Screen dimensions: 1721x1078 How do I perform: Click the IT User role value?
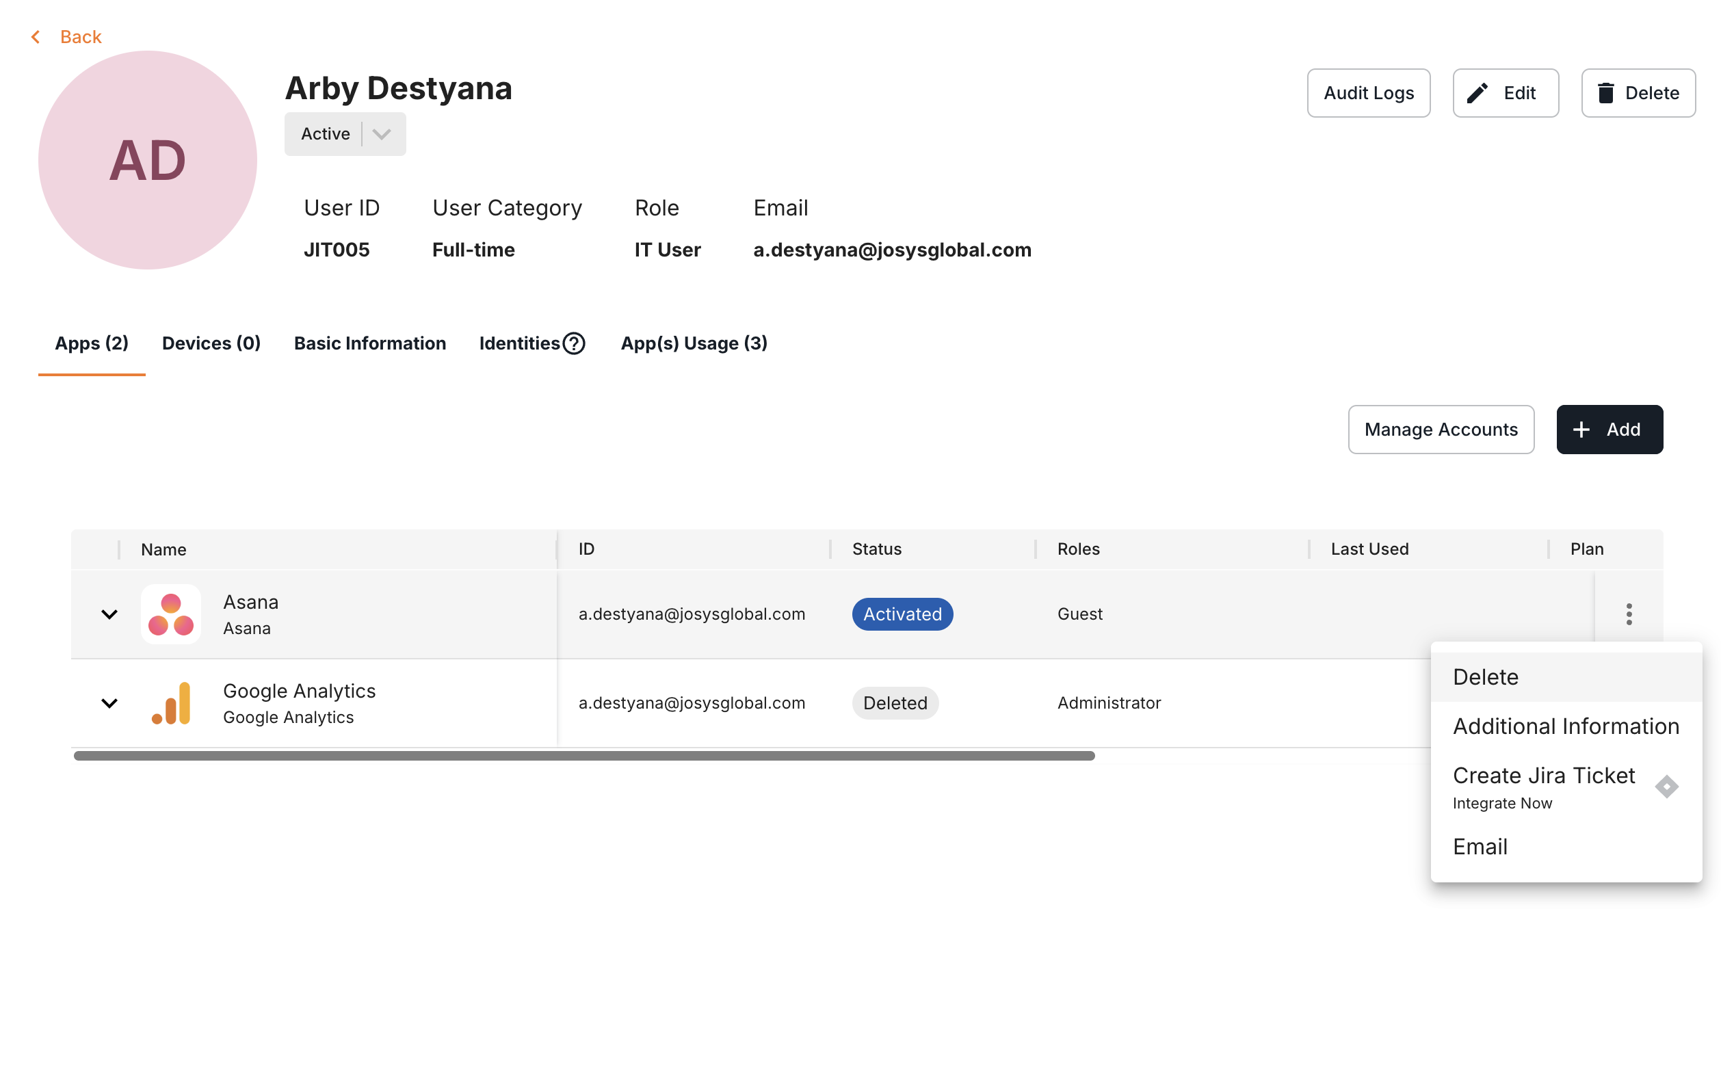(668, 250)
